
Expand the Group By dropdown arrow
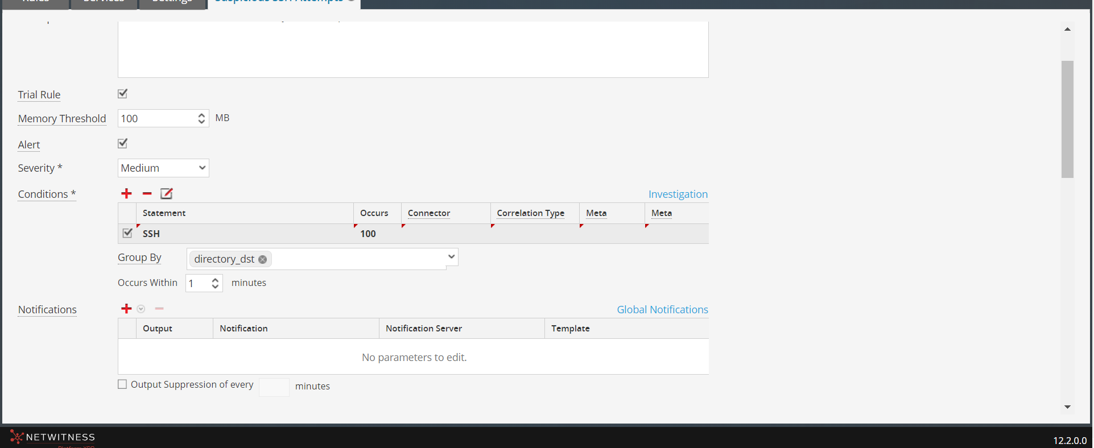click(451, 257)
